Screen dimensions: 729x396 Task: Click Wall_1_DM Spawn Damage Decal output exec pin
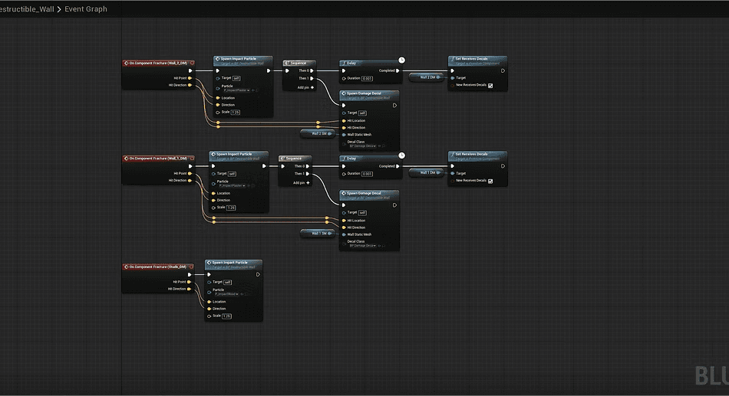tap(394, 205)
